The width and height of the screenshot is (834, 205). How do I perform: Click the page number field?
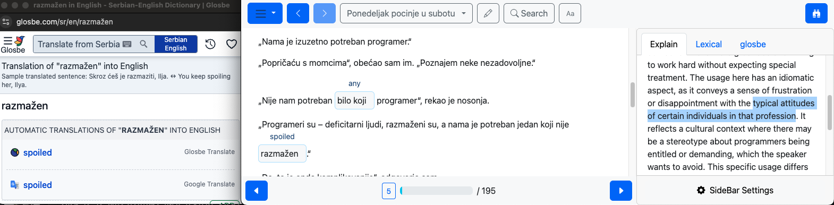[389, 191]
